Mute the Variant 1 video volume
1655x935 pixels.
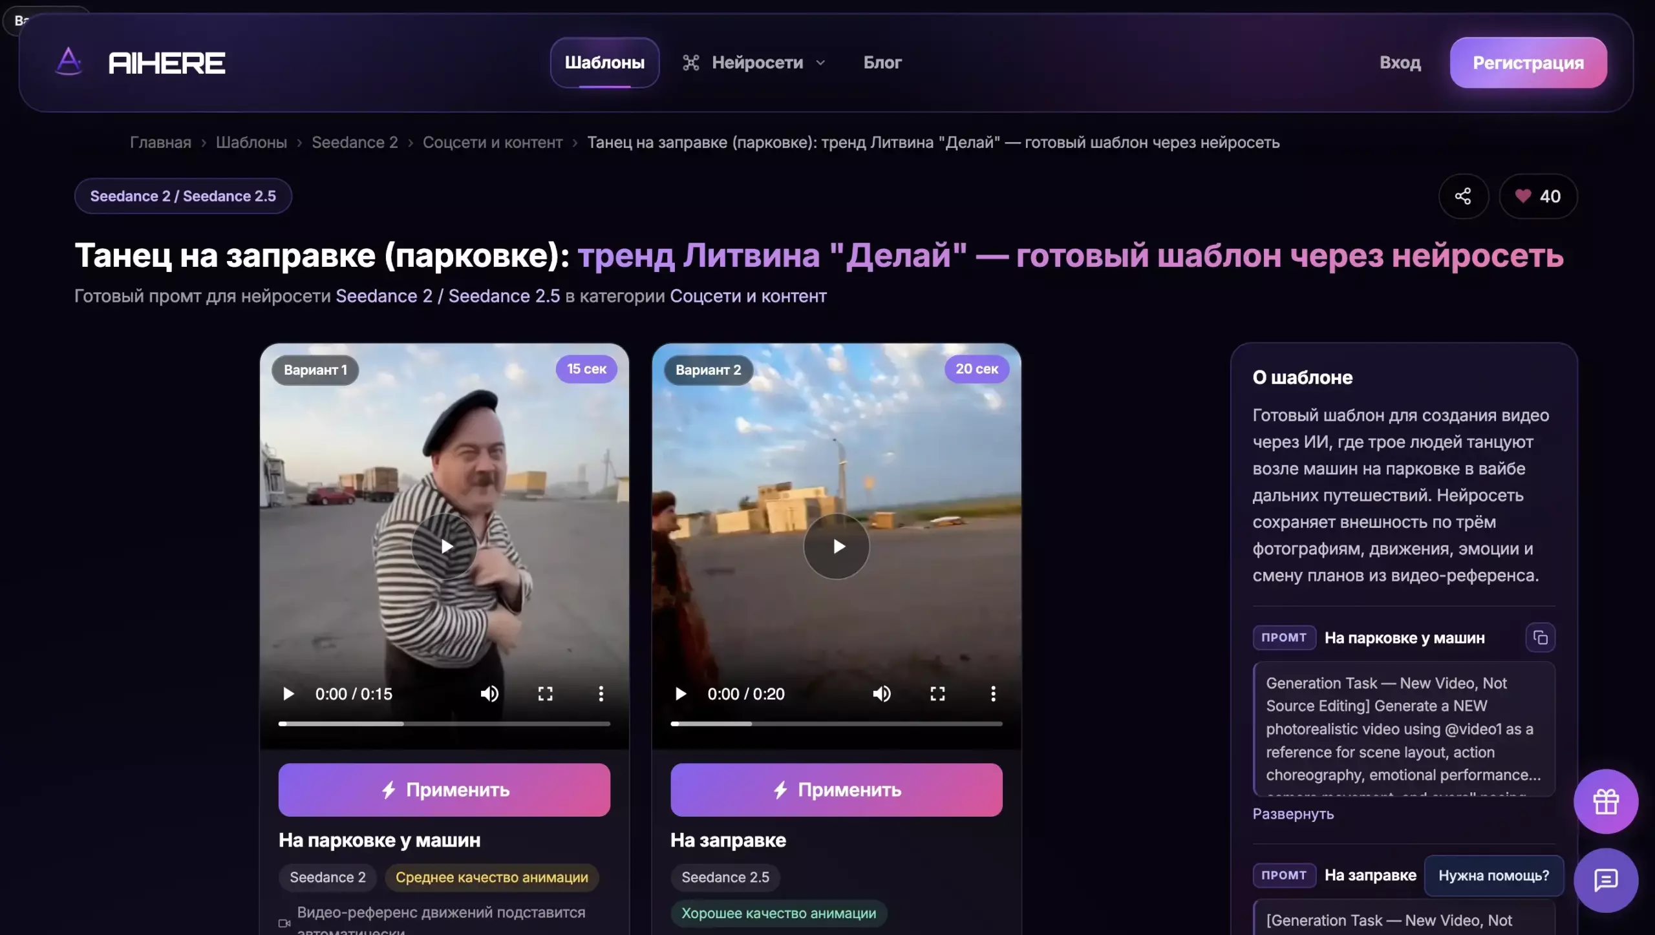coord(489,694)
